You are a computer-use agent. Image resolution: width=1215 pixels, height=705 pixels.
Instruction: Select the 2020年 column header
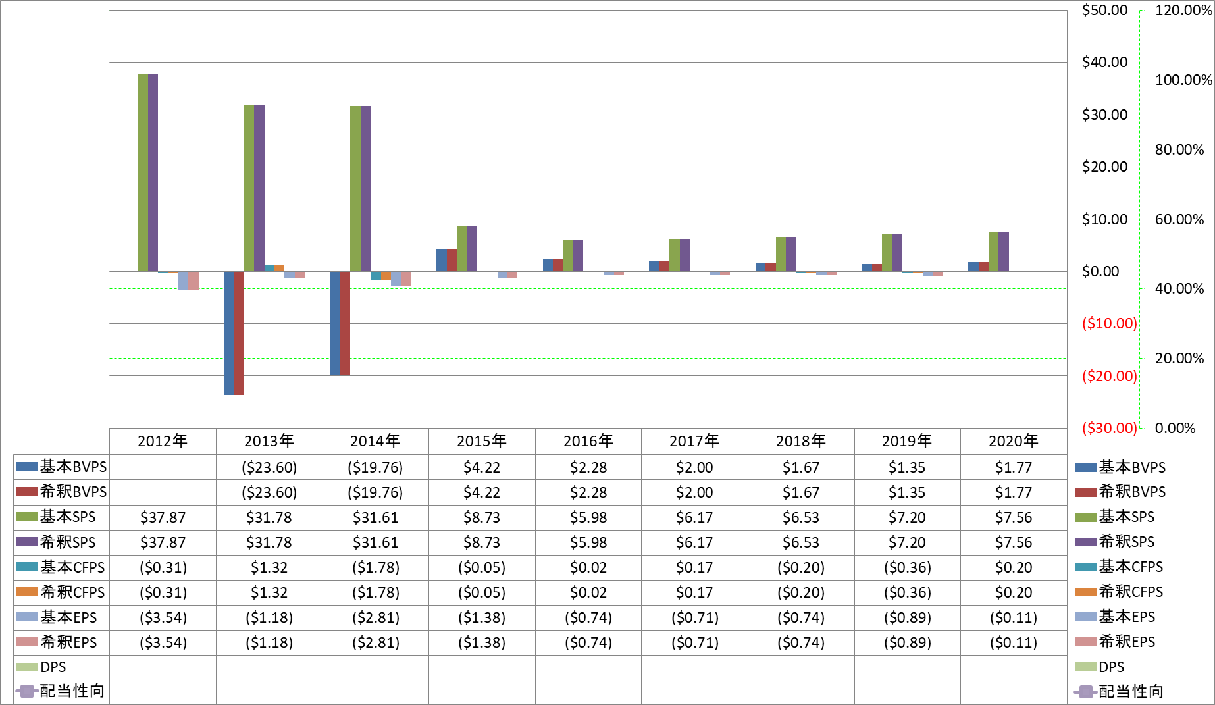[1014, 441]
